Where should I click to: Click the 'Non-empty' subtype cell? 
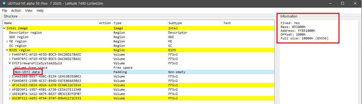pyautogui.click(x=177, y=72)
